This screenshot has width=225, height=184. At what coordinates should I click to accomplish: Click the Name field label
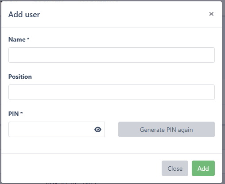(x=17, y=39)
